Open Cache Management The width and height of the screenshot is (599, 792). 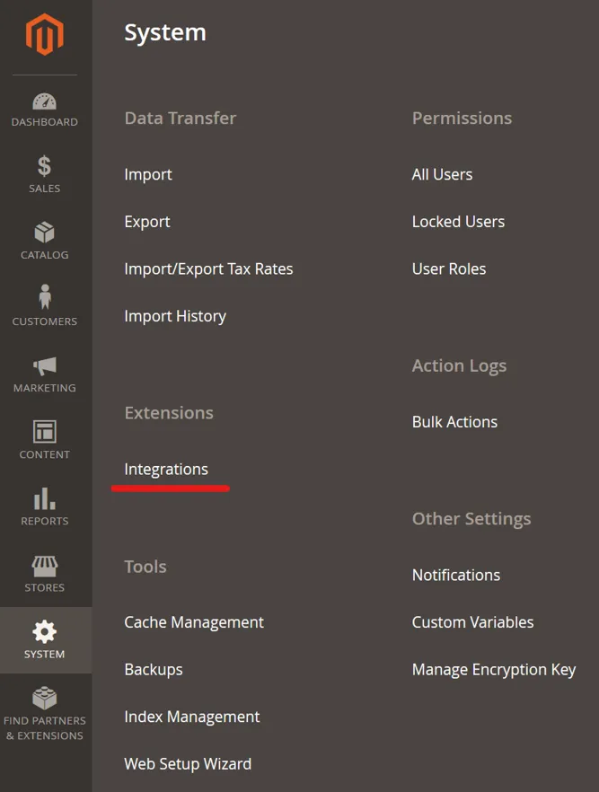194,622
